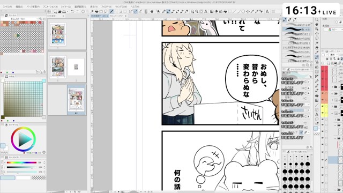343x193 pixels.
Task: Select the Move layer cross-arrow tool
Action: click(317, 34)
